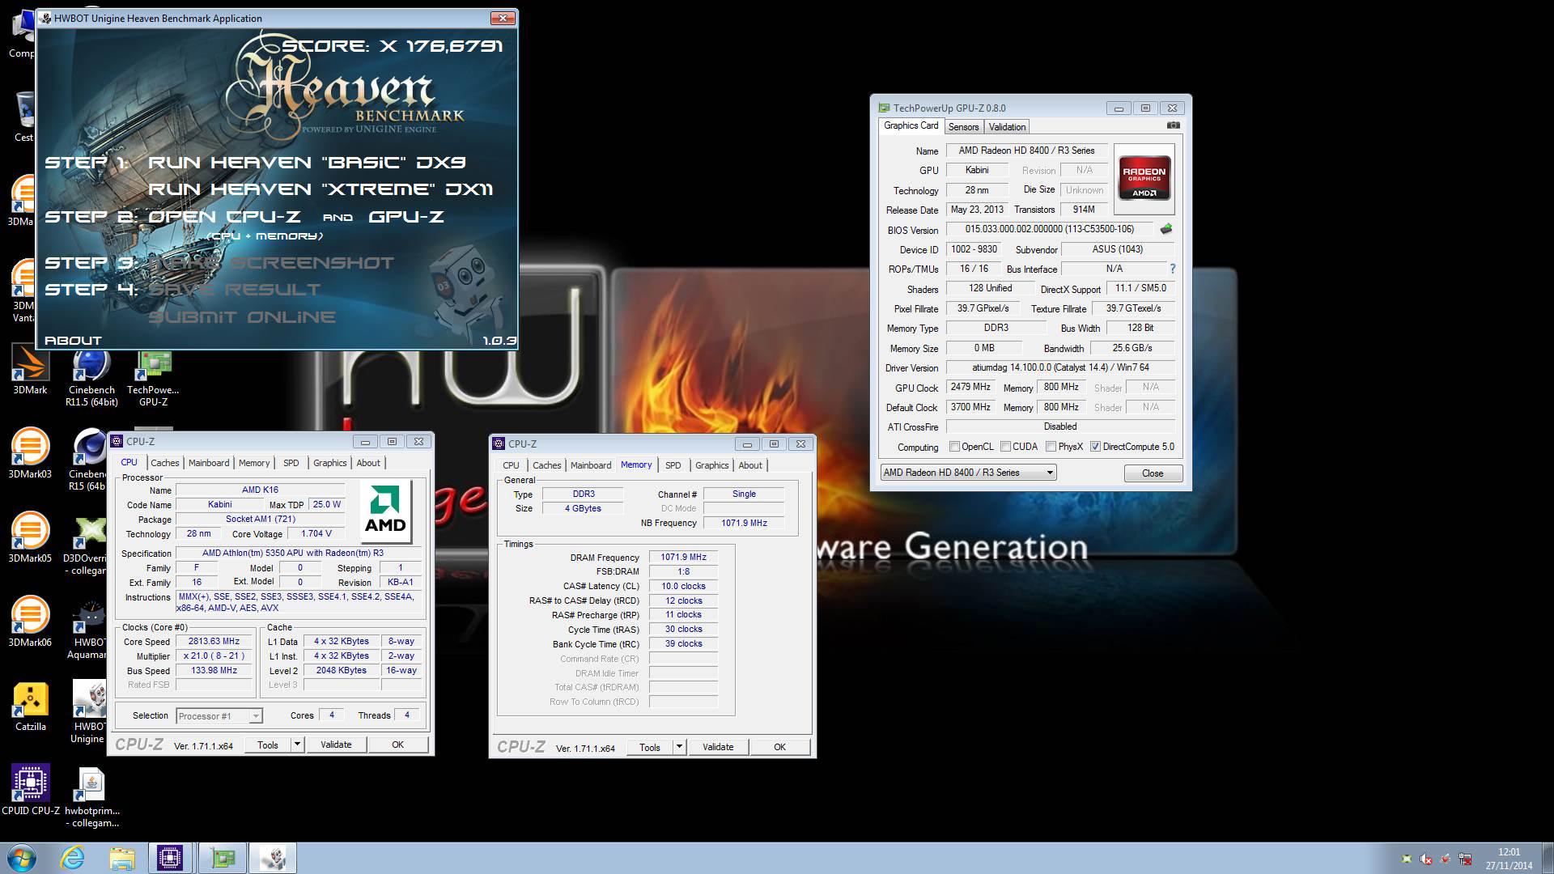Open the GPU selection dropdown in GPU-Z
Screen dimensions: 1554x874
(969, 473)
